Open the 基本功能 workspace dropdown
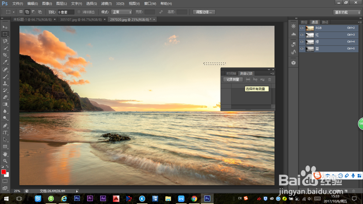The height and width of the screenshot is (204, 363). click(x=347, y=12)
